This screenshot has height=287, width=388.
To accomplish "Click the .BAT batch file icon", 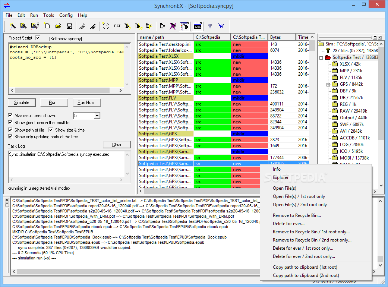I will pos(117,26).
